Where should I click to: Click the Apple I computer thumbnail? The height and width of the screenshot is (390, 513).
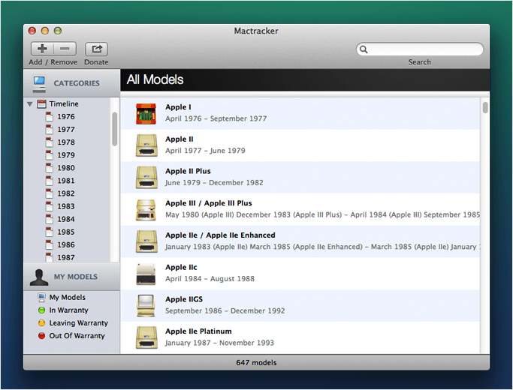[x=146, y=114]
